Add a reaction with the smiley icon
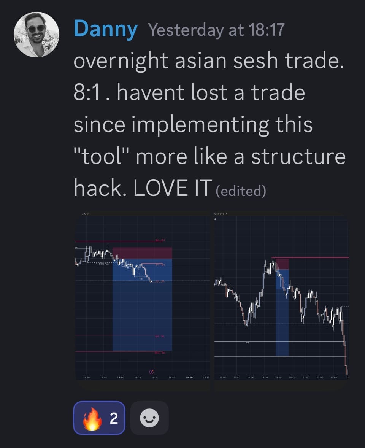The width and height of the screenshot is (365, 448). point(149,418)
